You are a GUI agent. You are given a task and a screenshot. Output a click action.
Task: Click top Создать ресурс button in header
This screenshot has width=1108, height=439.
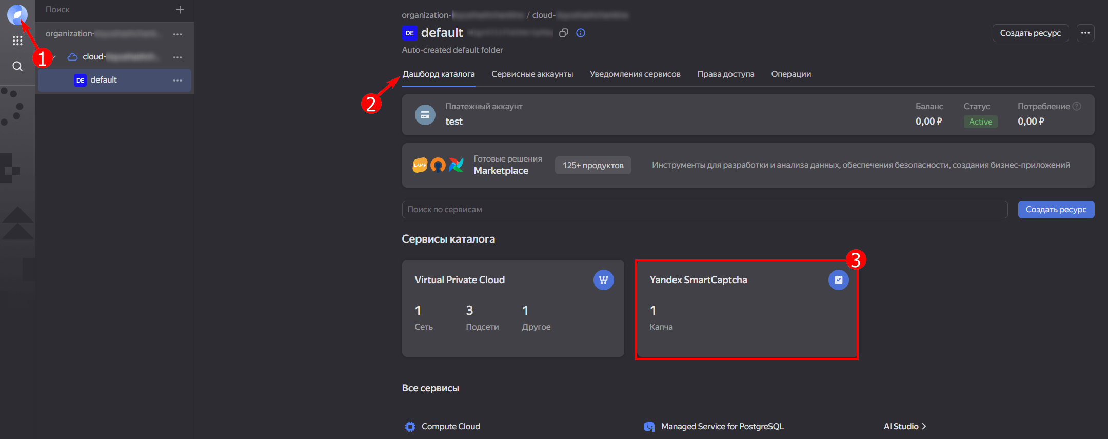point(1031,33)
